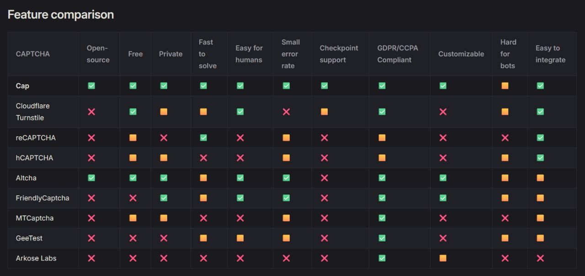Click Arkose Labs' red Easy to integrate cross
The height and width of the screenshot is (276, 585).
(540, 258)
